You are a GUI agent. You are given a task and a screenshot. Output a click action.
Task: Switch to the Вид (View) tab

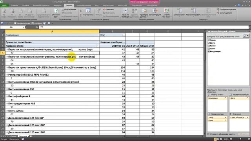97,5
